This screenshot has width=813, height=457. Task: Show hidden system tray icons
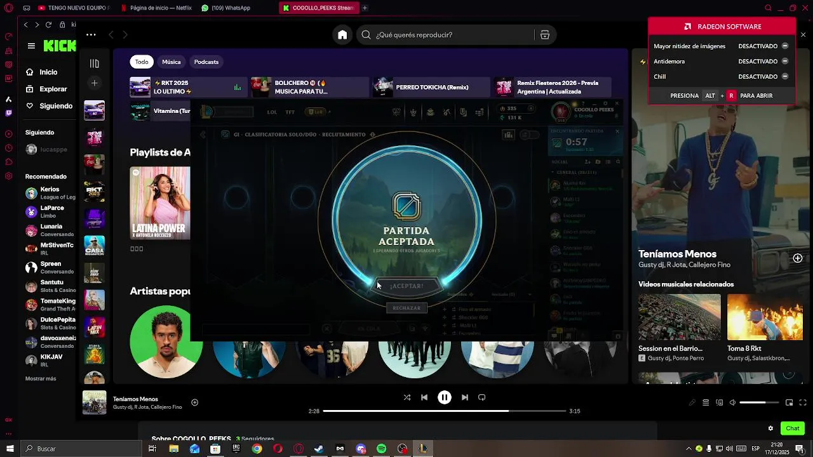(689, 449)
